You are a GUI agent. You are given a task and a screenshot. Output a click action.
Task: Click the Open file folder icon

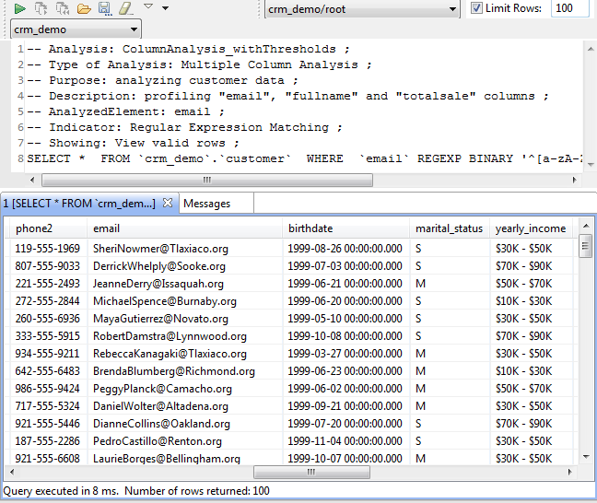pos(84,8)
